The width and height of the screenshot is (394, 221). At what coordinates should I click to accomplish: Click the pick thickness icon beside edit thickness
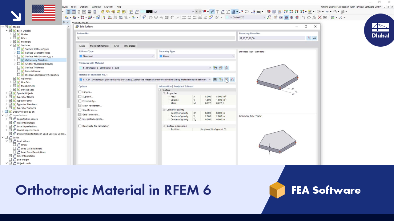coord(227,68)
